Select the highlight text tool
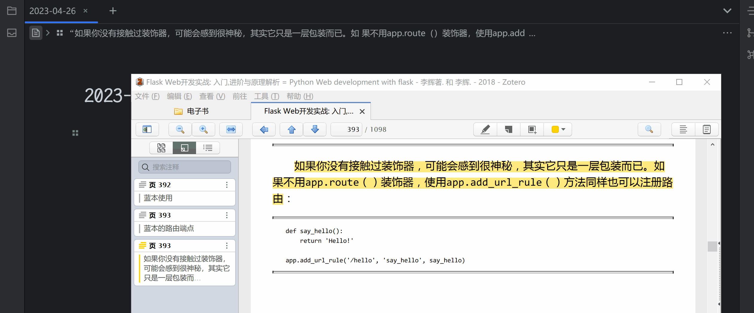Viewport: 754px width, 313px height. coord(485,129)
